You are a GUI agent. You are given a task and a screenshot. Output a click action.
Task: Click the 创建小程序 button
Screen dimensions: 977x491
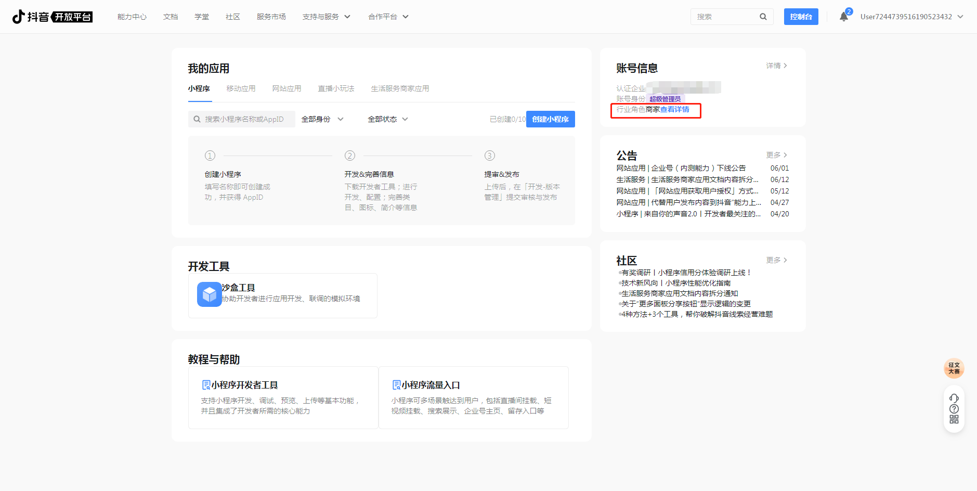pyautogui.click(x=550, y=119)
